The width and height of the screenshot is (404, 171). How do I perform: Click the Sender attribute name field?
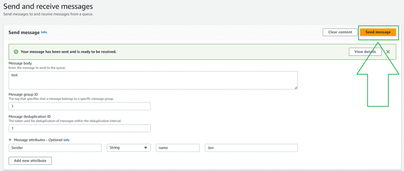[55, 148]
